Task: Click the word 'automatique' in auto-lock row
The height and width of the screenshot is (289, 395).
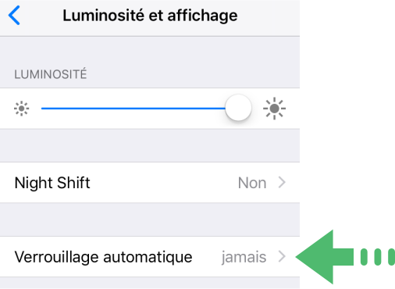Action: [148, 257]
